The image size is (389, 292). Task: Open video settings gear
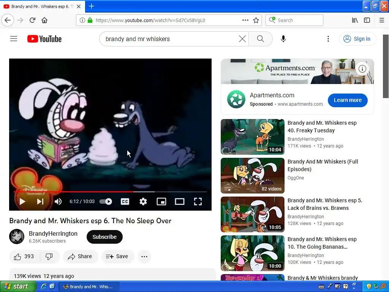pyautogui.click(x=143, y=202)
